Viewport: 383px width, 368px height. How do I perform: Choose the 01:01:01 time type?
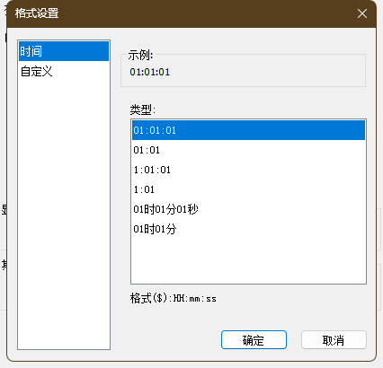tap(248, 130)
